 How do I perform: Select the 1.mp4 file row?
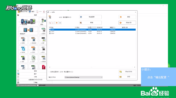pyautogui.click(x=92, y=32)
